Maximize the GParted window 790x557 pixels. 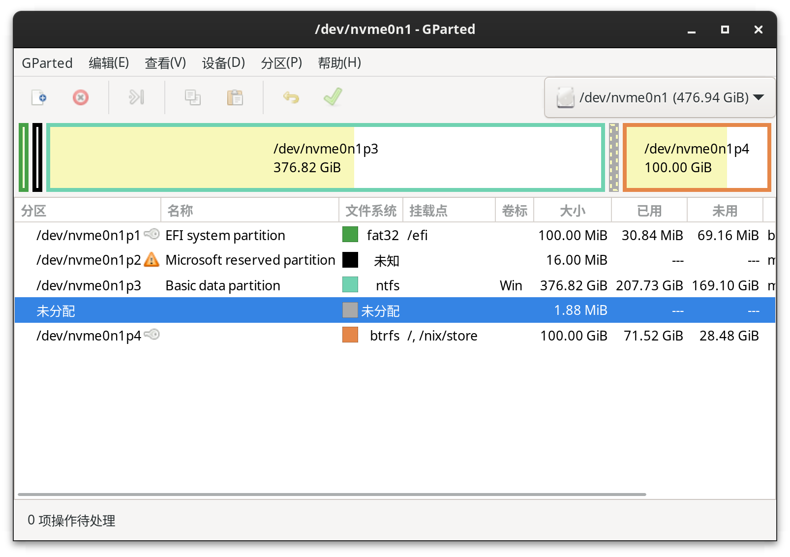pos(725,30)
